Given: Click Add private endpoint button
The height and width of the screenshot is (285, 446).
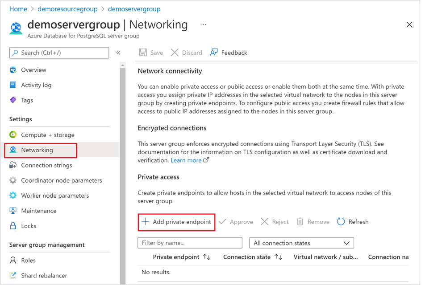Looking at the screenshot, I should [177, 222].
